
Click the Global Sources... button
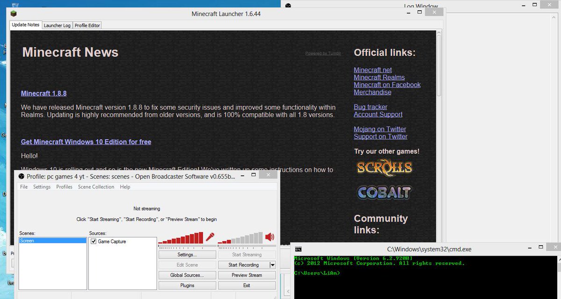point(187,275)
